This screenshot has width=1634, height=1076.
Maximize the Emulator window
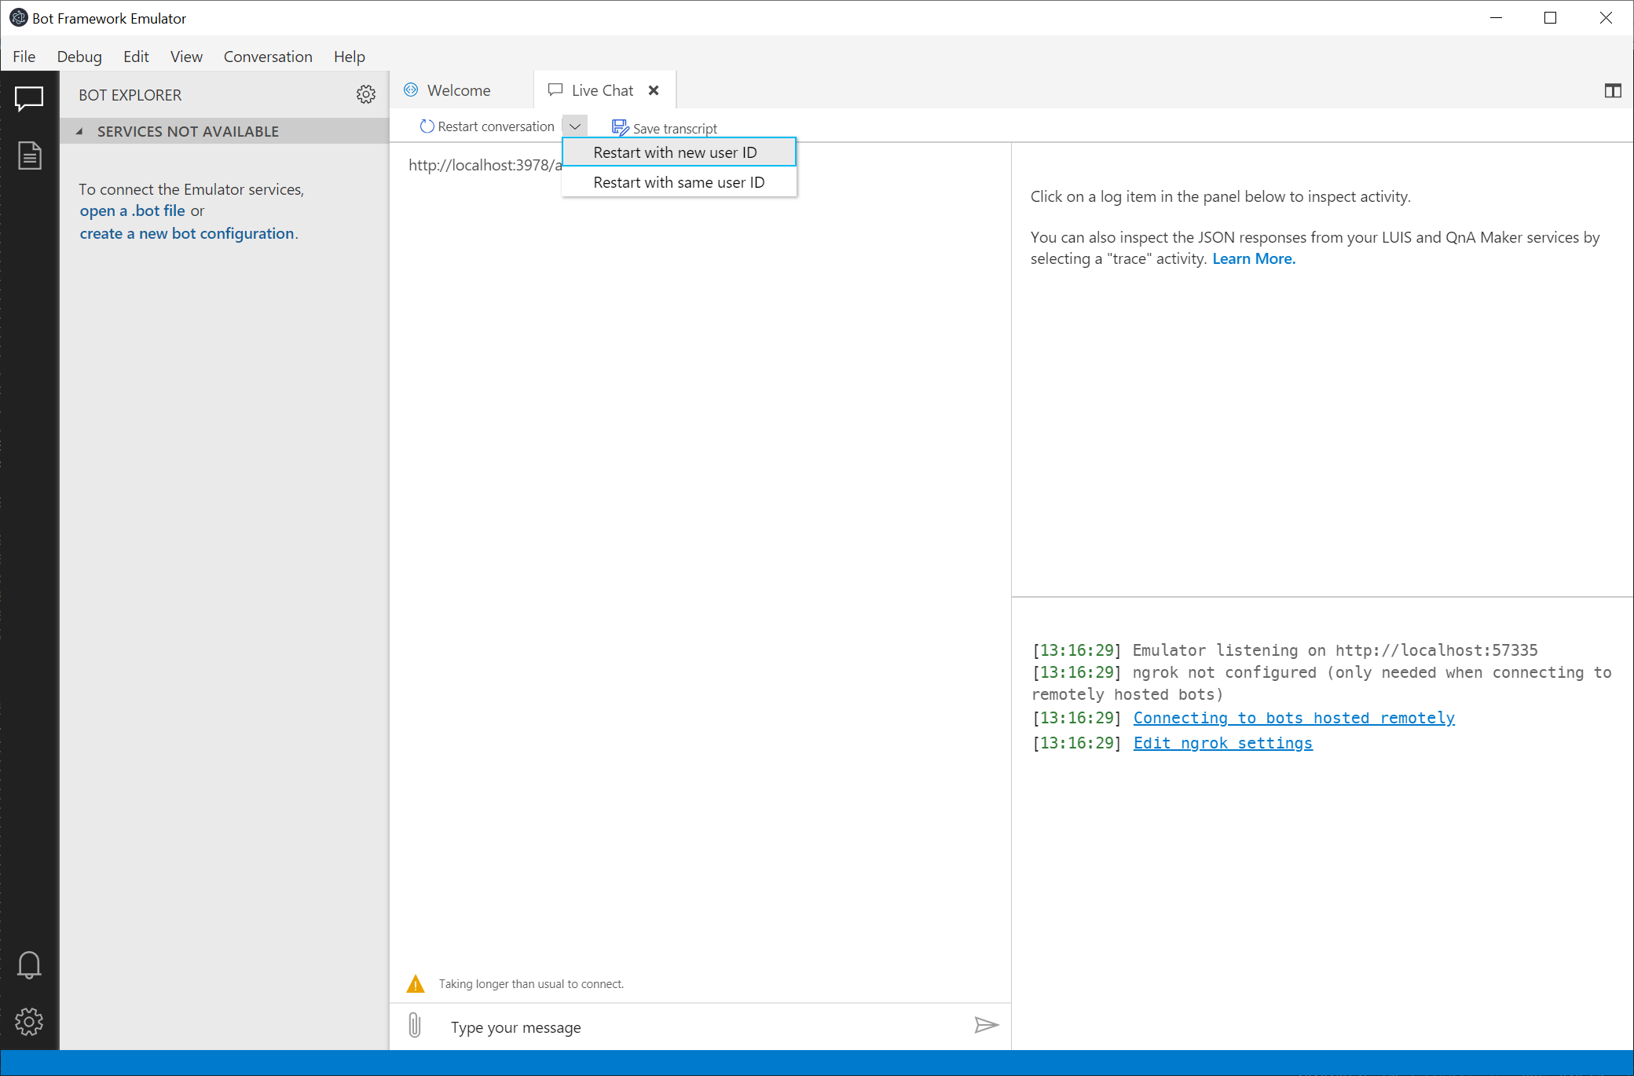[x=1550, y=17]
